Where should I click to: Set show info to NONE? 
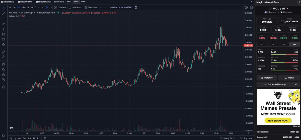click(83, 2)
